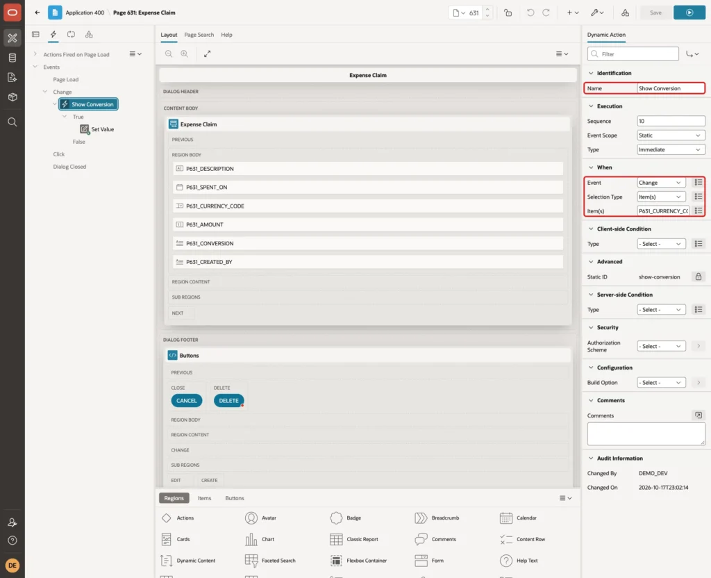The image size is (711, 578).
Task: Select the Regions gallery tab
Action: coord(174,498)
